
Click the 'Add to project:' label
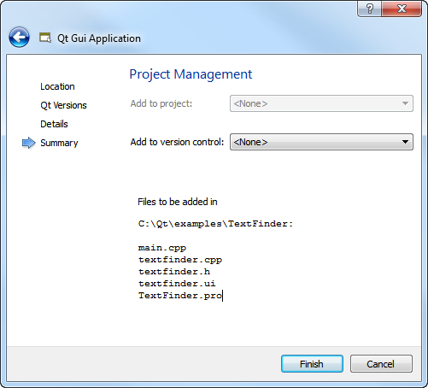(x=161, y=103)
